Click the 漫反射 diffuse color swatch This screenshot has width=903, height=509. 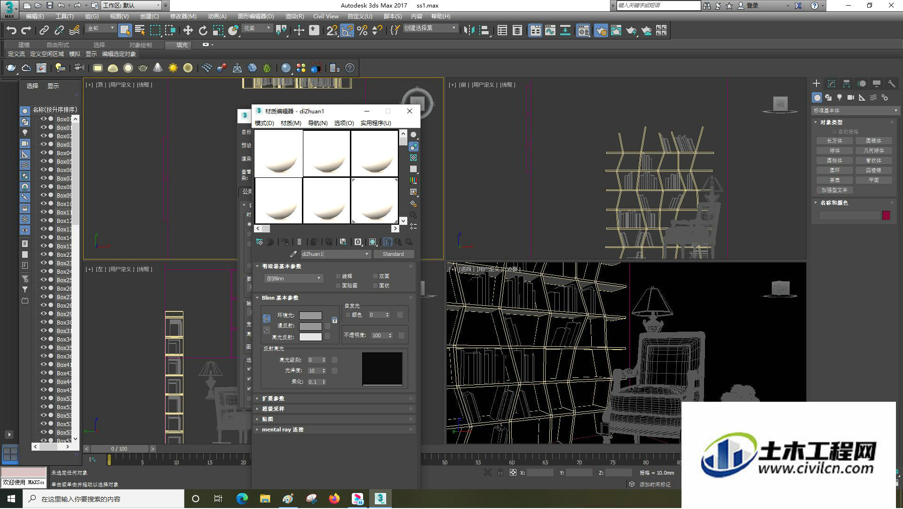click(x=310, y=326)
